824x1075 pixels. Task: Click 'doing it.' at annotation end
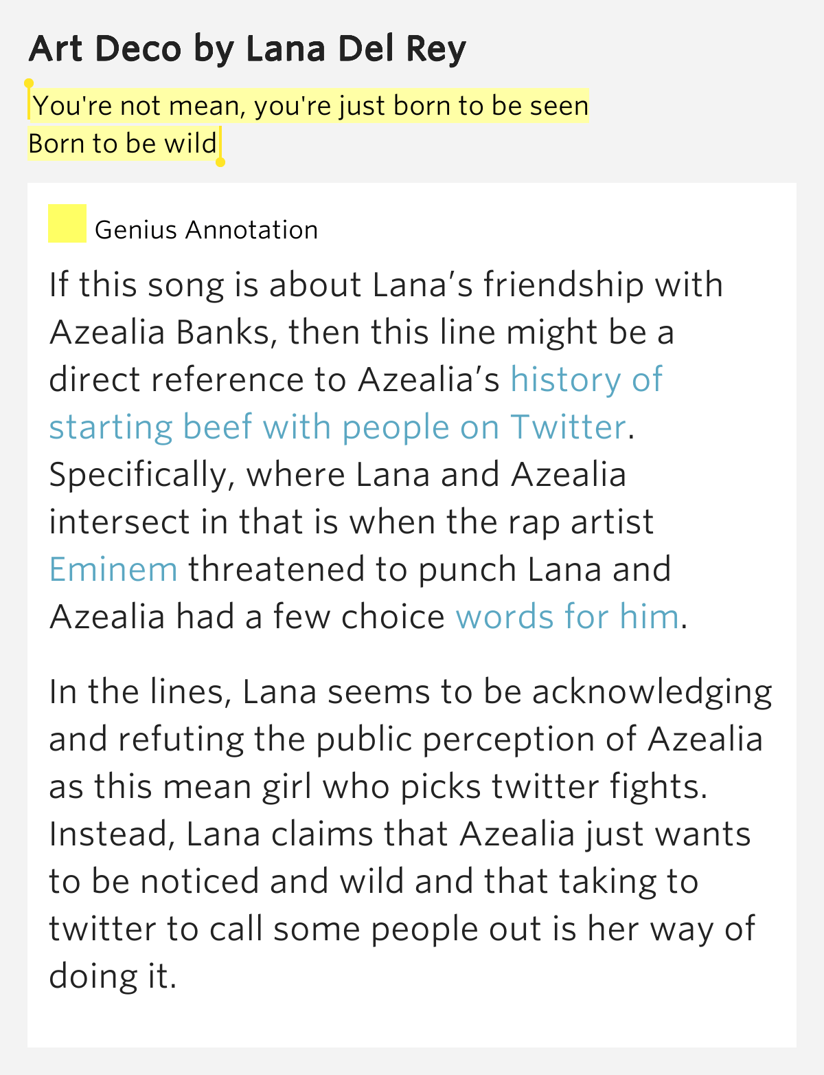pyautogui.click(x=113, y=976)
